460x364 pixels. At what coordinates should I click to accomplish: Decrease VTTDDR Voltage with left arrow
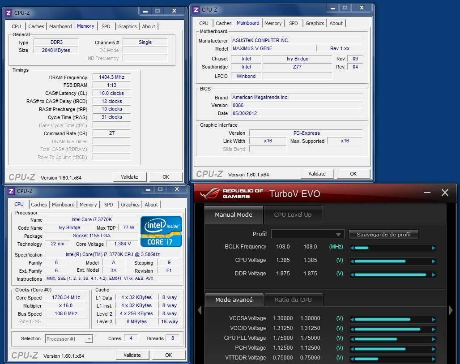(352, 359)
